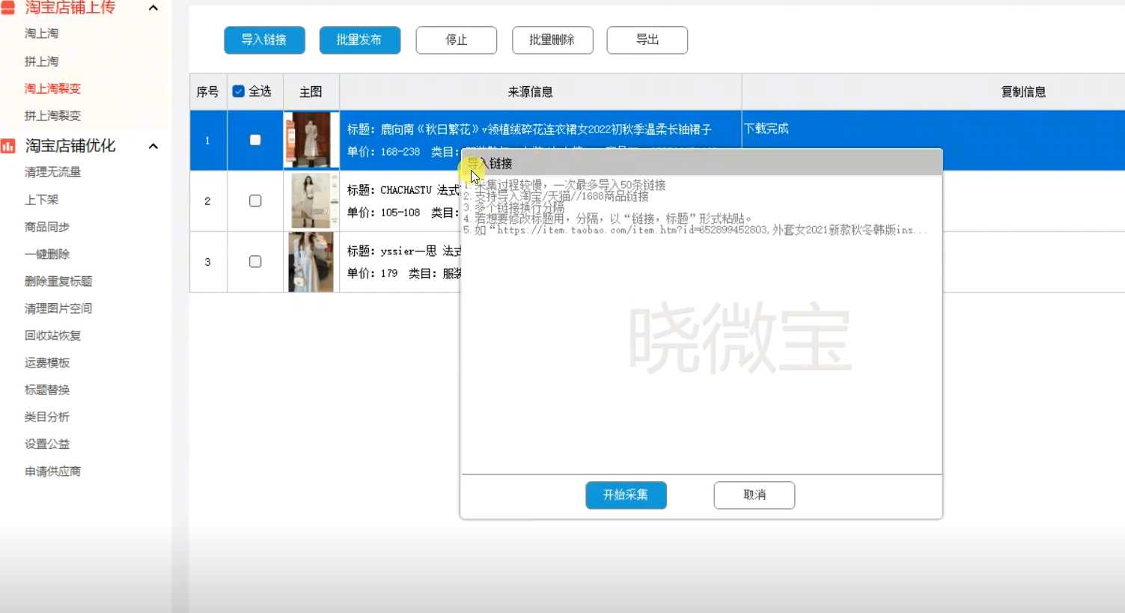Image resolution: width=1125 pixels, height=613 pixels.
Task: Open 清理图片空间 option
Action: click(x=58, y=308)
